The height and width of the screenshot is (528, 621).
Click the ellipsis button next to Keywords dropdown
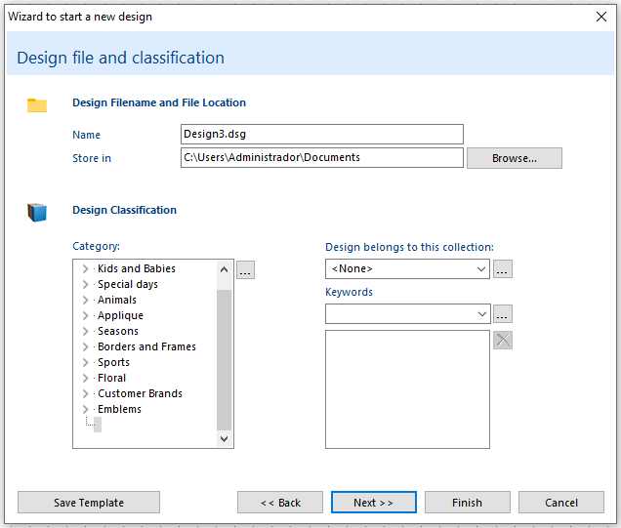coord(502,314)
